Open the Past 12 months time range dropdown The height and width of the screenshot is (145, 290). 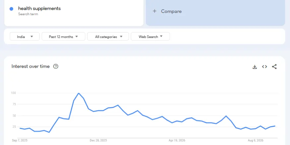tap(63, 36)
